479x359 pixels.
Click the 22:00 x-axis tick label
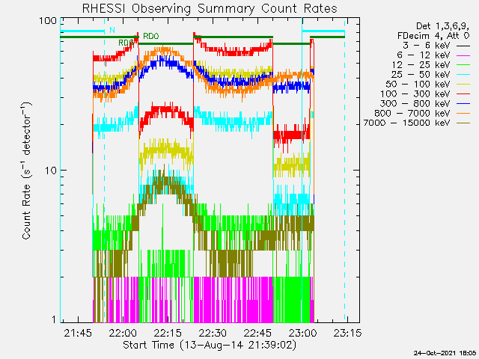click(x=123, y=333)
